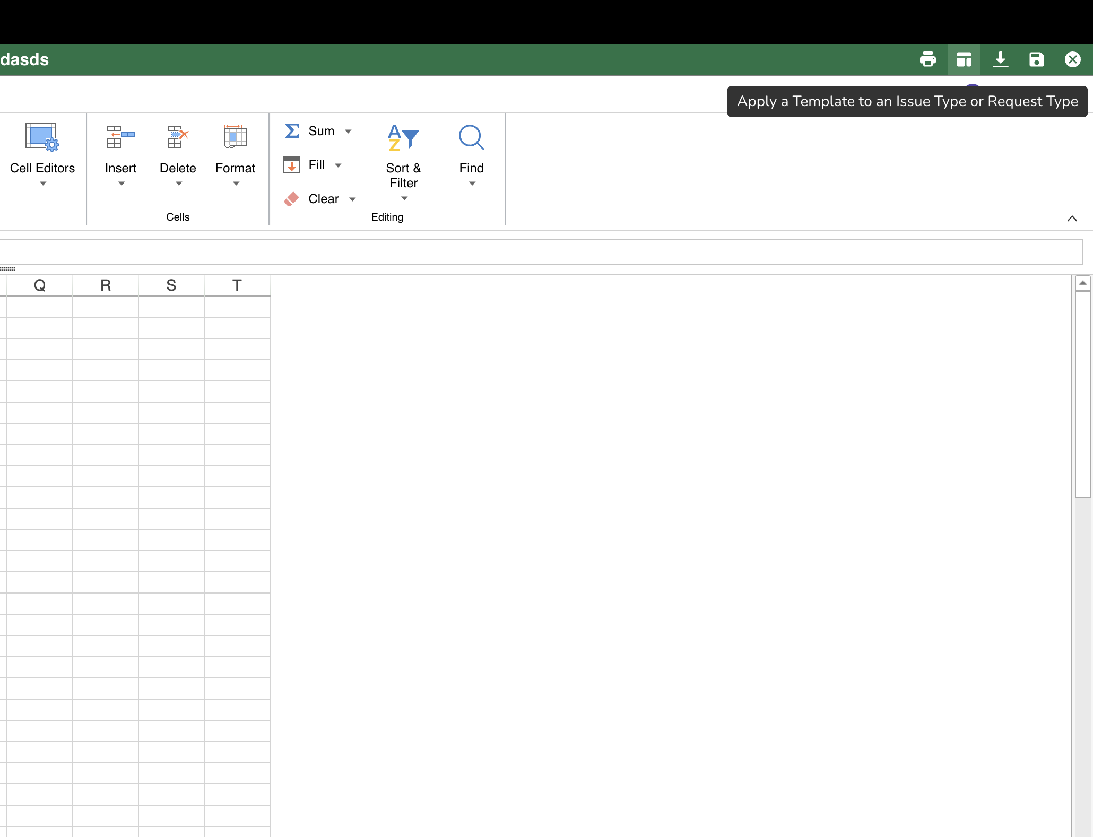Click the Find magnifier icon
Viewport: 1093px width, 837px height.
(x=471, y=137)
